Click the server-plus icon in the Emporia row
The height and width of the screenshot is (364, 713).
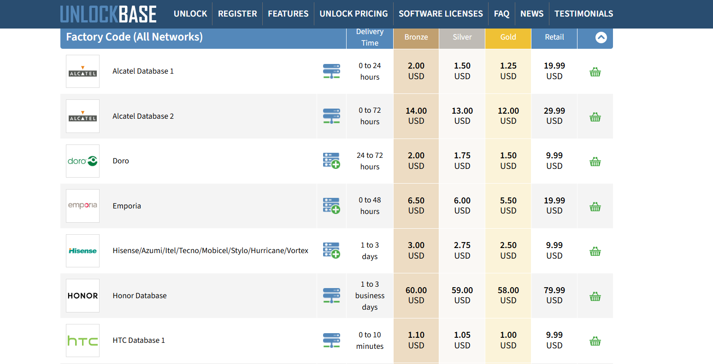point(331,206)
